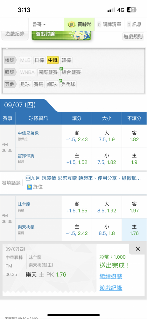The image size is (147, 319).
Task: Select the 籃球 category label
Action: tap(11, 72)
